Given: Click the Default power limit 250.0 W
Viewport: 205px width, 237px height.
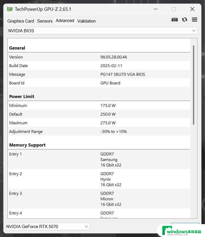Looking at the screenshot, I should (x=108, y=114).
